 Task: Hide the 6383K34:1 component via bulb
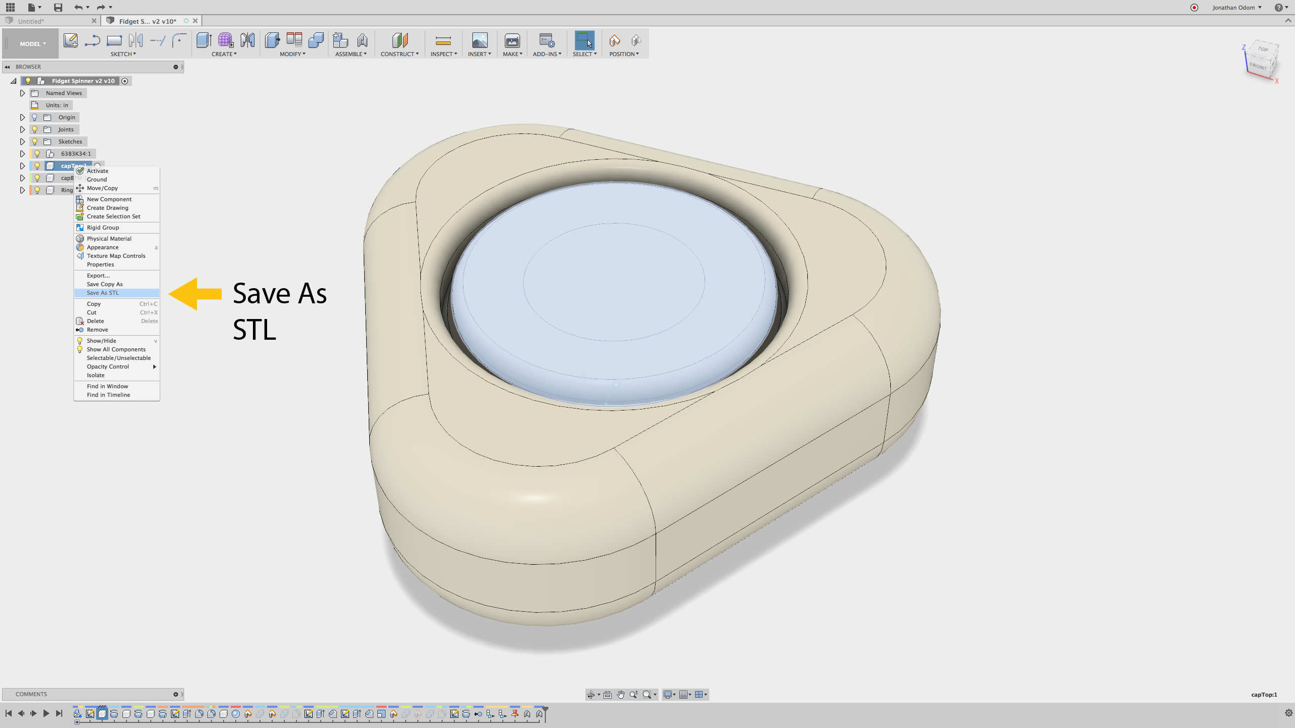point(37,154)
